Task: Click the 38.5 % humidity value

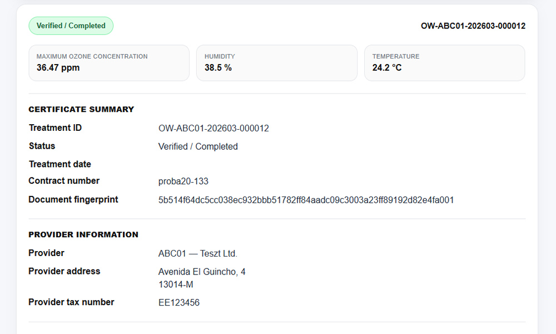Action: 218,68
